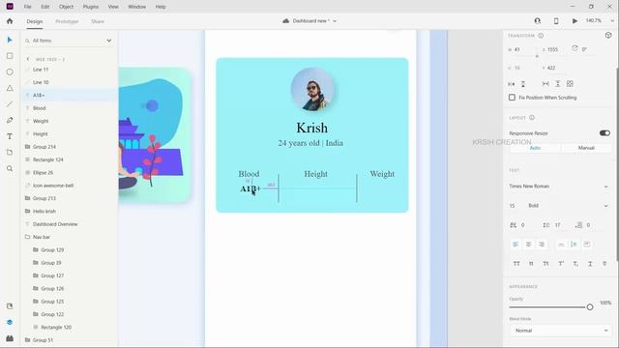The height and width of the screenshot is (348, 619).
Task: Open the Normal blend mode dropdown
Action: [560, 331]
